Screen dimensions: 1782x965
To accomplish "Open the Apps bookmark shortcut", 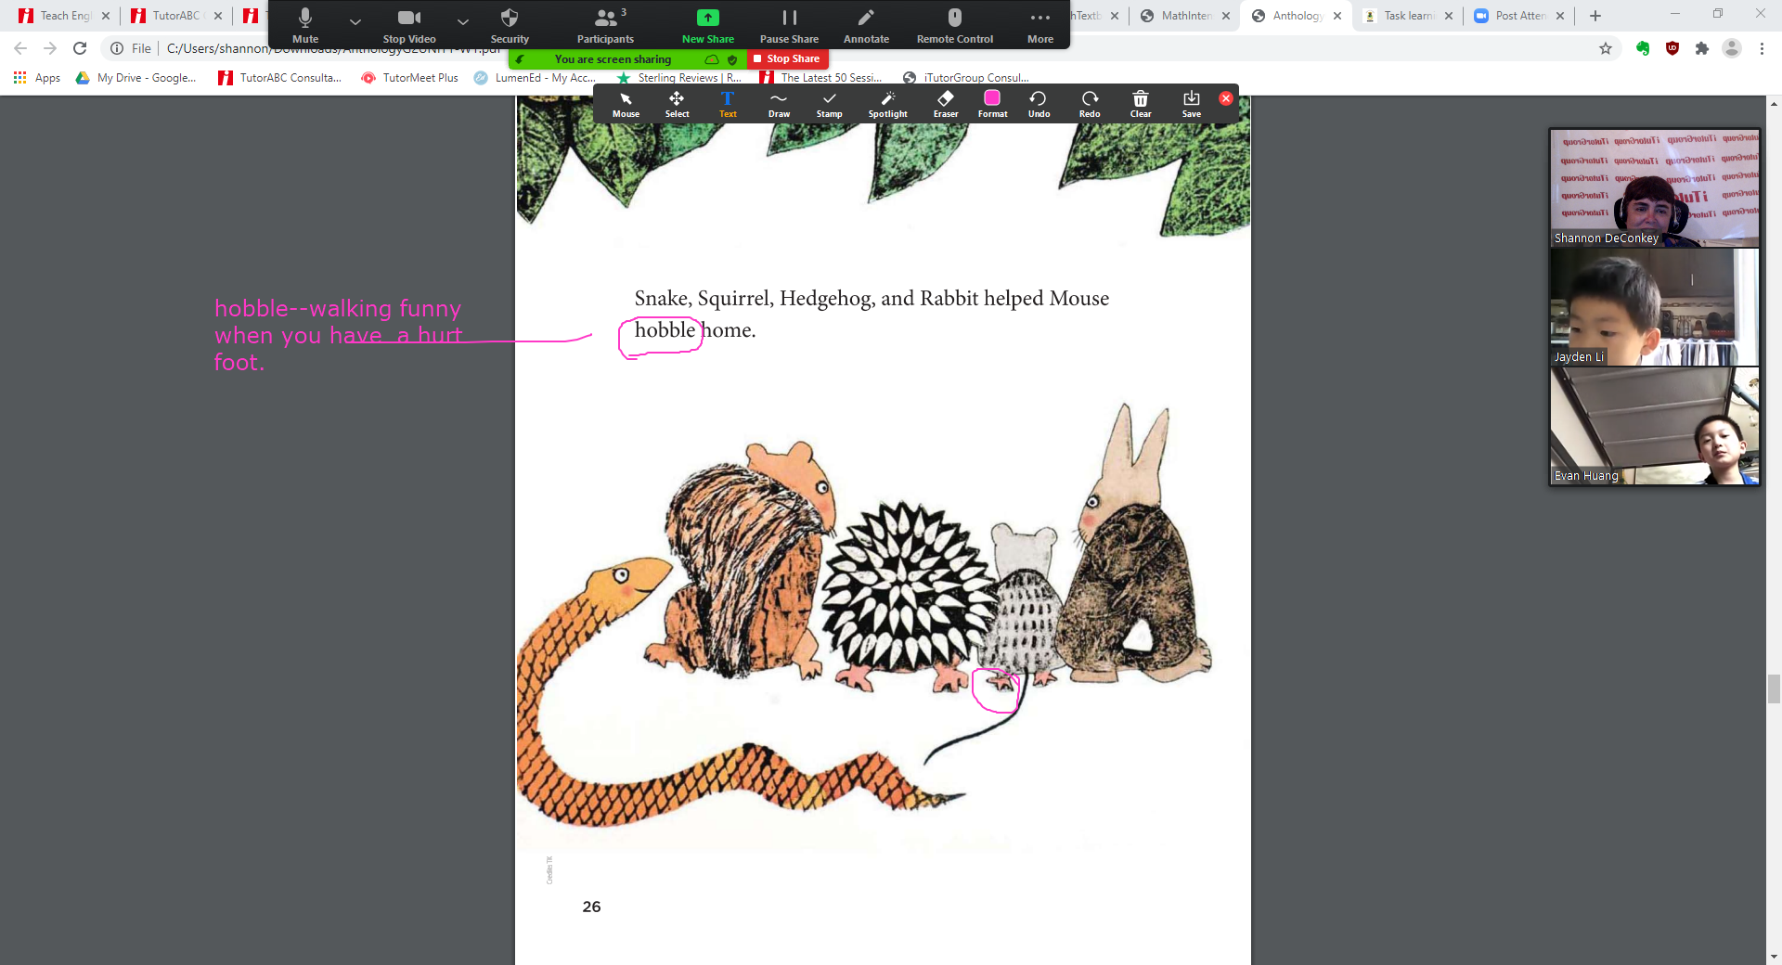I will click(x=37, y=78).
